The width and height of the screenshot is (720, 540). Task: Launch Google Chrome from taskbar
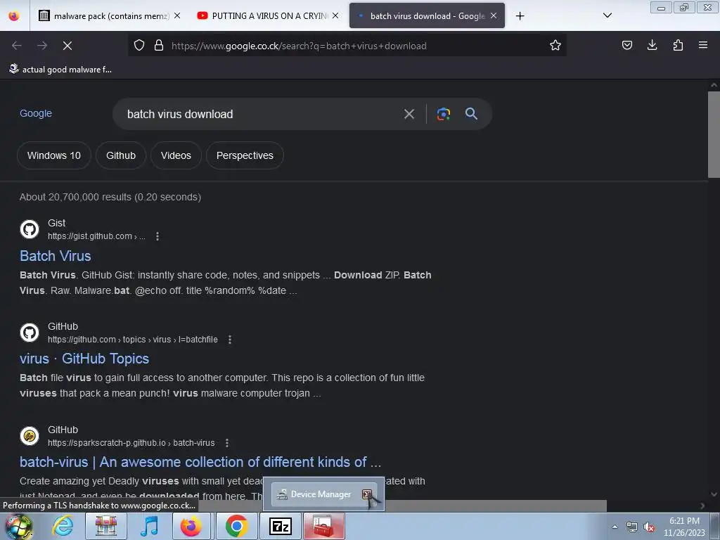click(236, 526)
